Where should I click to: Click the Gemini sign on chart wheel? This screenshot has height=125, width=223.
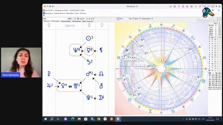(x=150, y=111)
